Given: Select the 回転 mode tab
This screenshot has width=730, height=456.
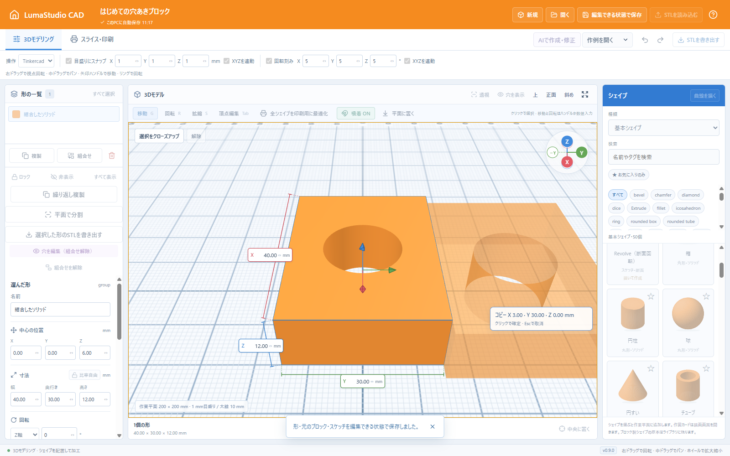Looking at the screenshot, I should [172, 114].
